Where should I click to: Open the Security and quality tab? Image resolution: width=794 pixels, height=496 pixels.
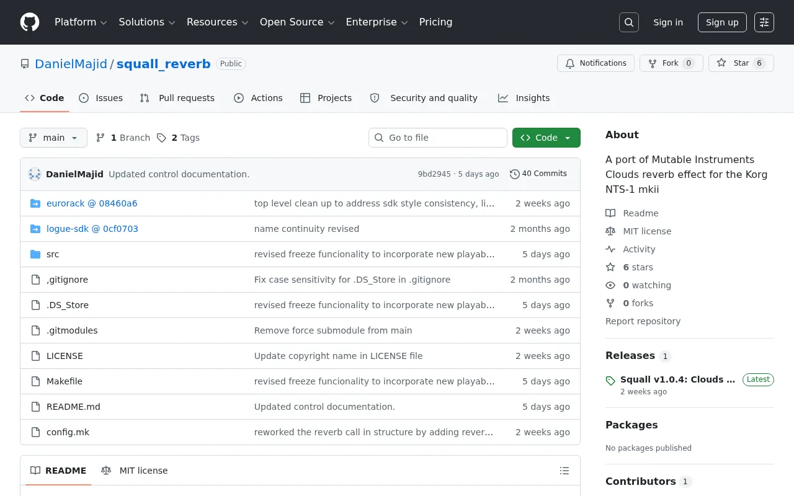[x=424, y=98]
